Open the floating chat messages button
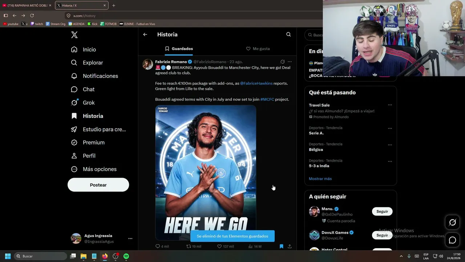 (452, 240)
